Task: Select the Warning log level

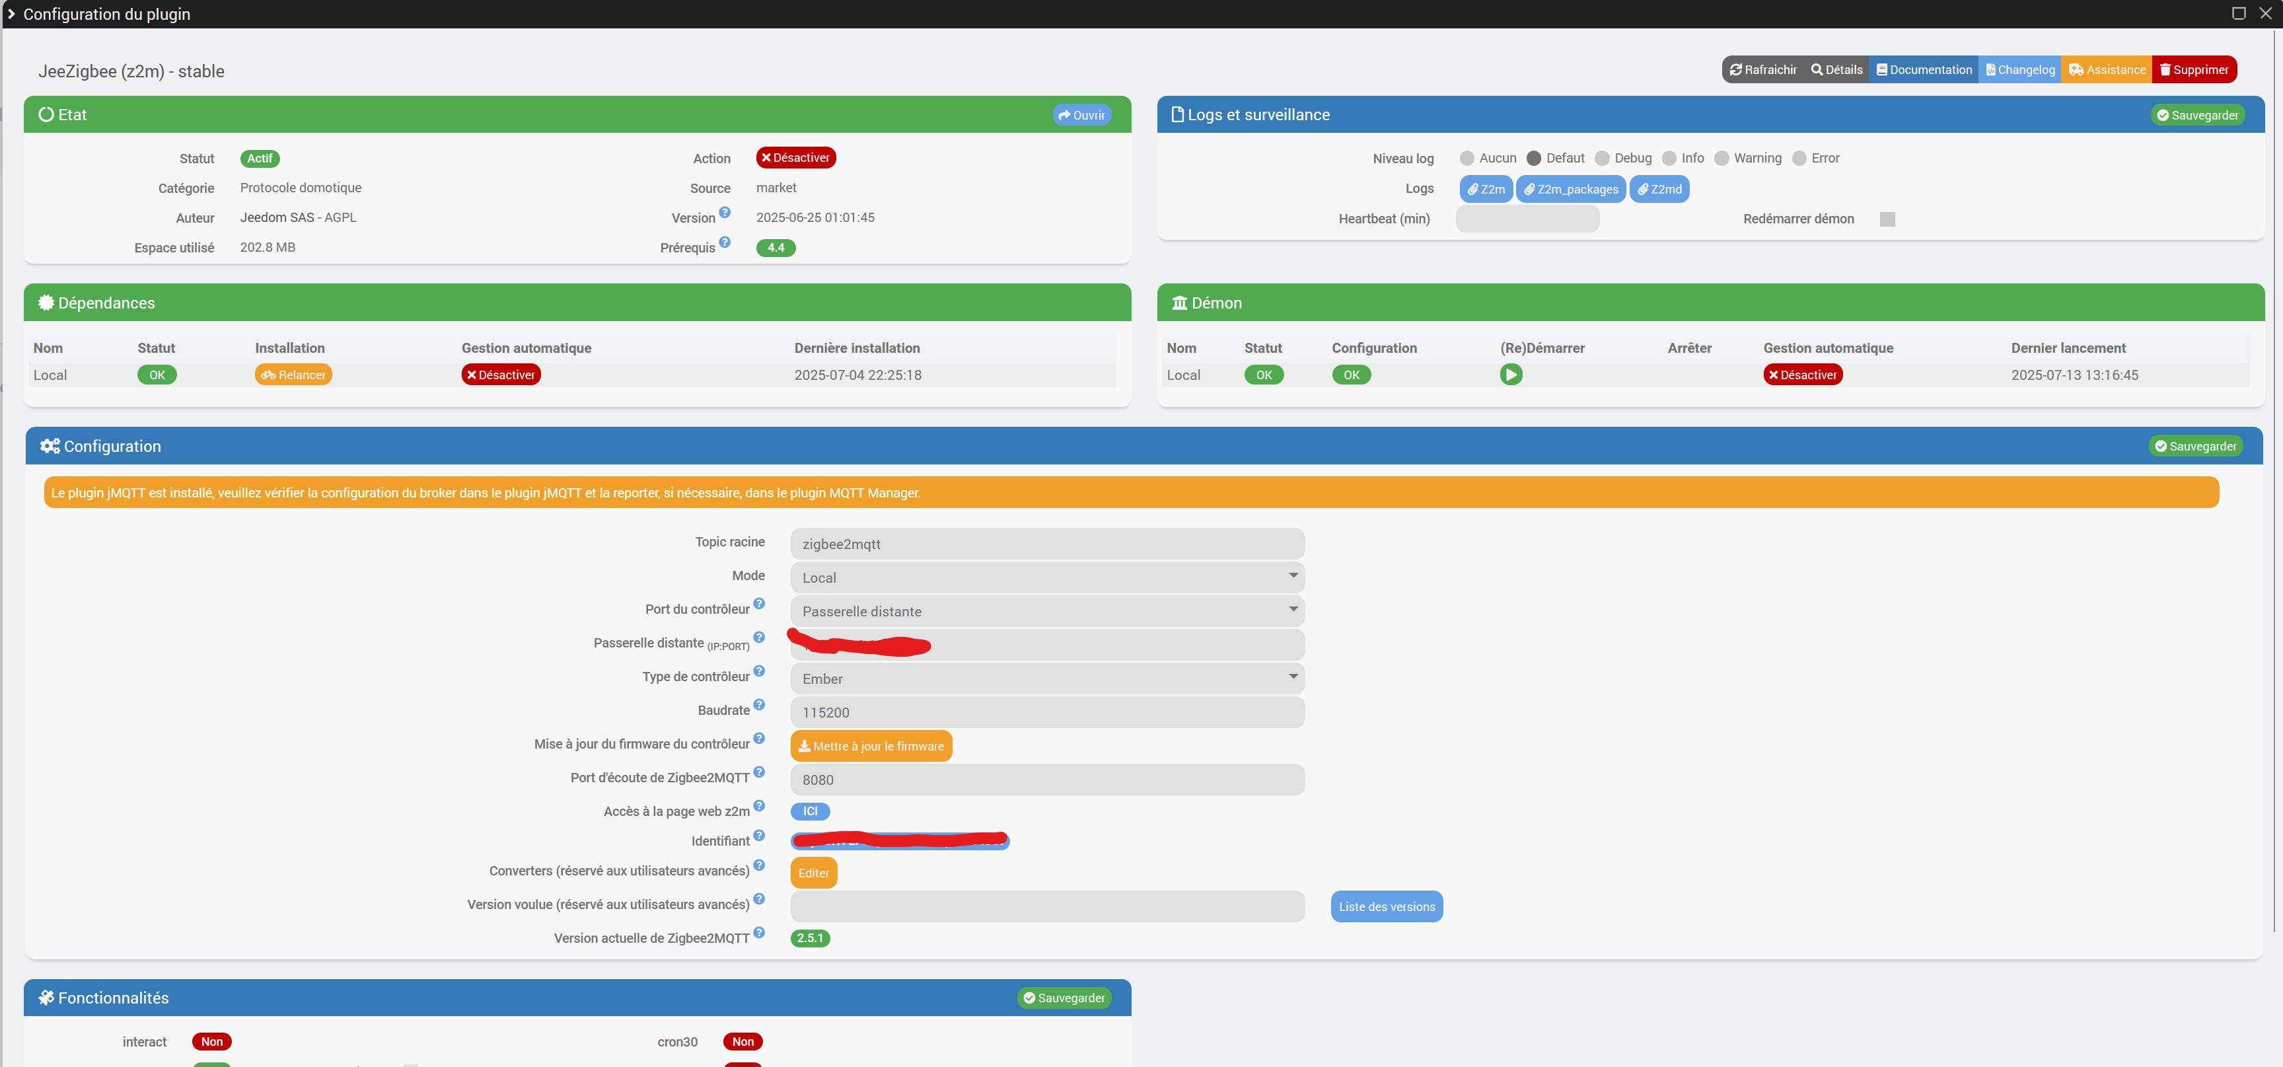Action: [1721, 159]
